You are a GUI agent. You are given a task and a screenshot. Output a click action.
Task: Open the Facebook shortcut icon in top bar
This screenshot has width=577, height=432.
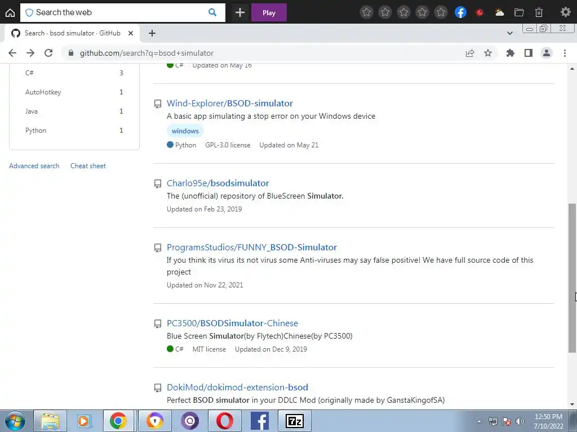coord(460,12)
